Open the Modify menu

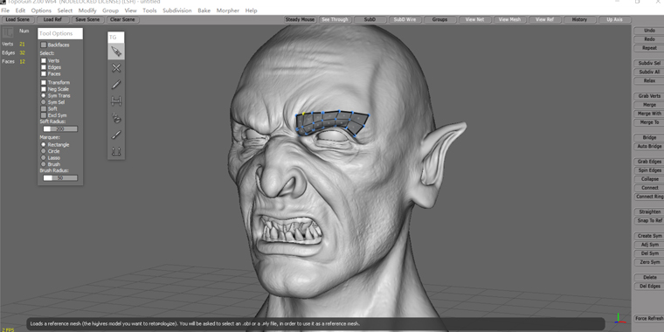tap(87, 10)
